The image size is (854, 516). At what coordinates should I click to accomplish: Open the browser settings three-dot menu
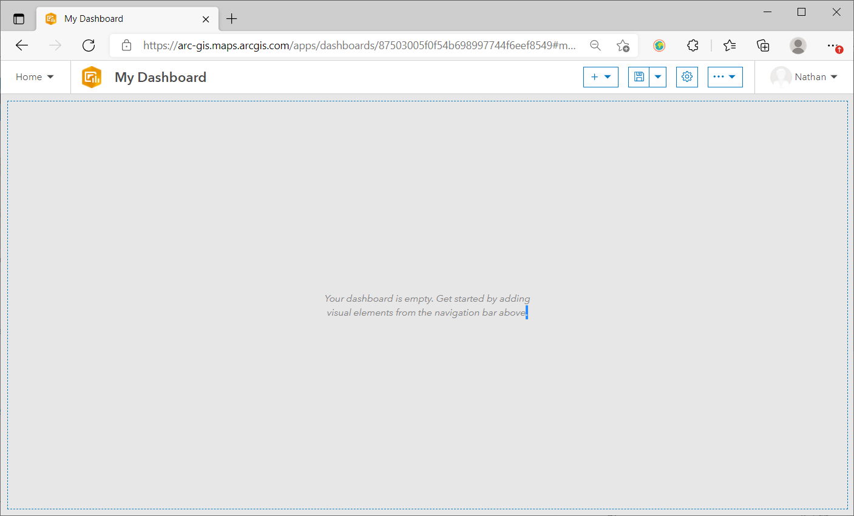click(x=832, y=46)
